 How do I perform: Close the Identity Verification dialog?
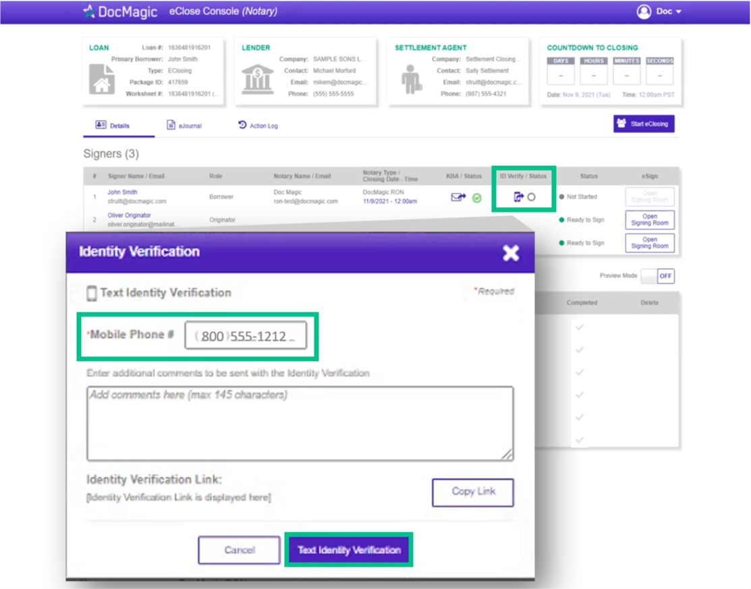pyautogui.click(x=511, y=252)
